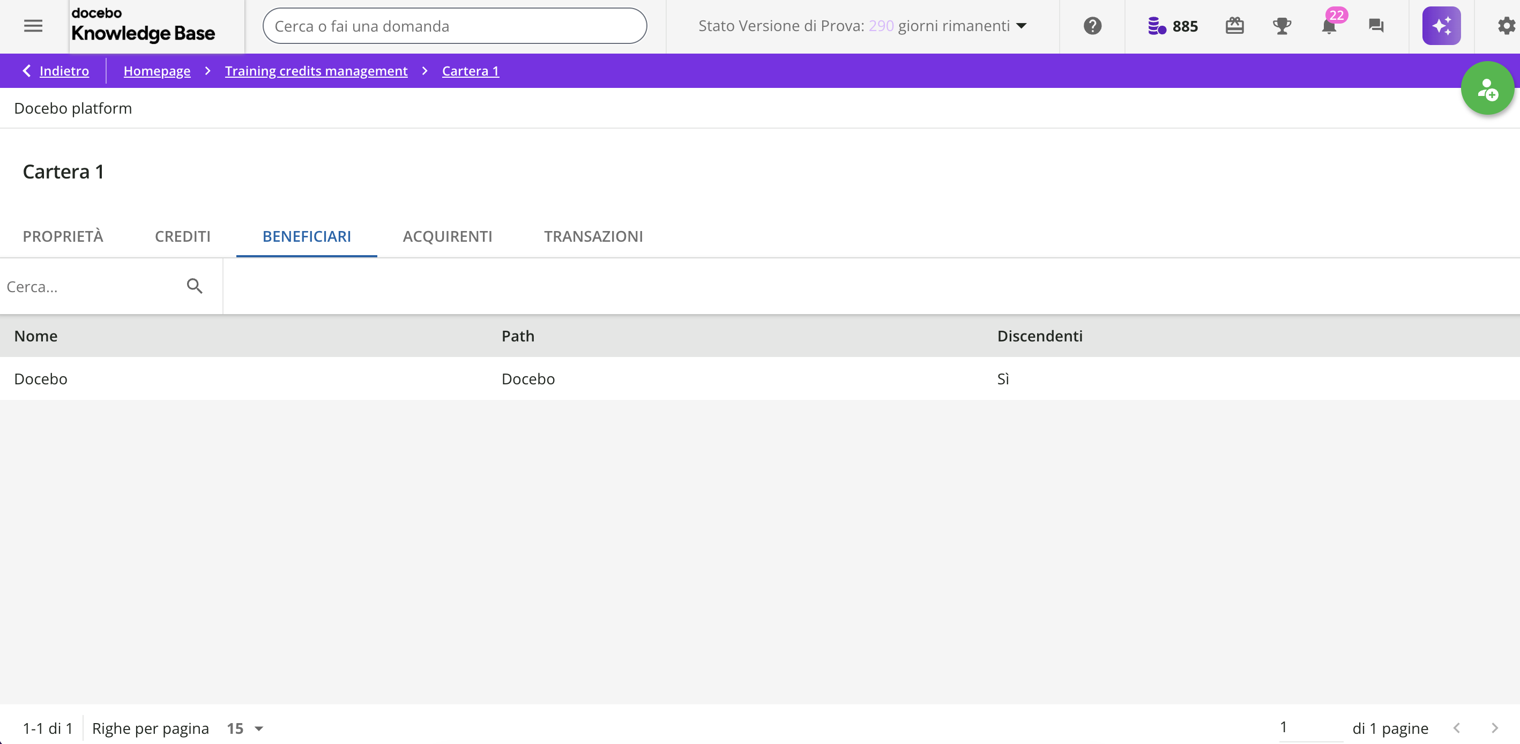1520x744 pixels.
Task: View notifications bell with 22 badge
Action: point(1329,26)
